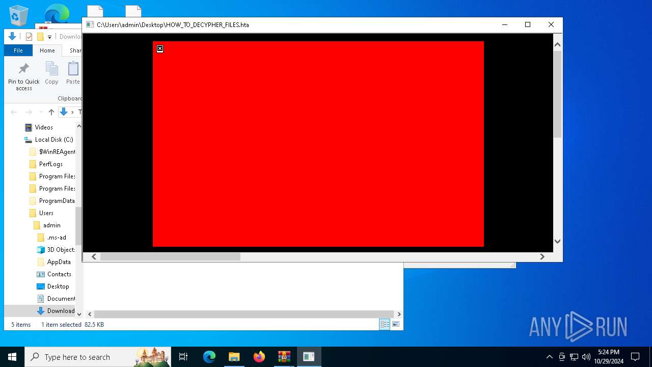Click network icon in system tray
The height and width of the screenshot is (367, 652).
(x=574, y=357)
